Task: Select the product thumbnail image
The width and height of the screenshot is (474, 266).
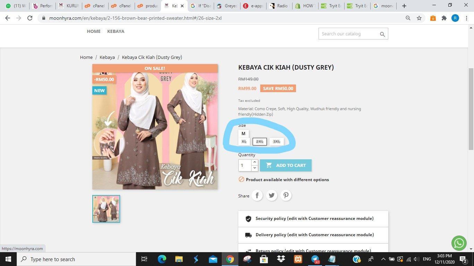Action: (106, 209)
